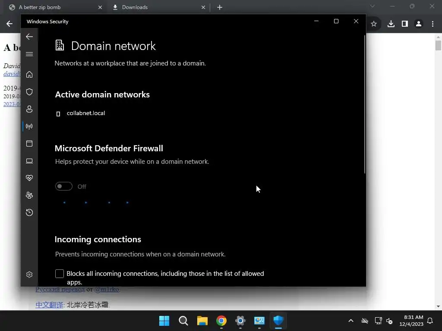Open the Control Panel app in taskbar
The image size is (442, 331).
pos(259,321)
